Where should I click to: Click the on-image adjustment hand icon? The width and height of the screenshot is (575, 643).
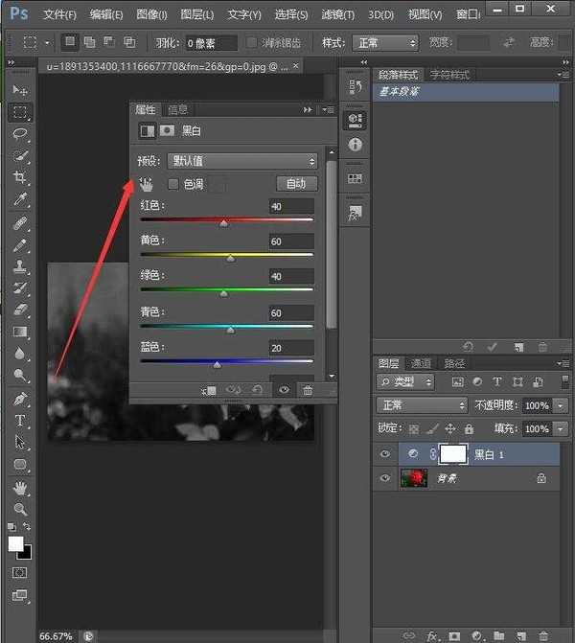tap(147, 183)
